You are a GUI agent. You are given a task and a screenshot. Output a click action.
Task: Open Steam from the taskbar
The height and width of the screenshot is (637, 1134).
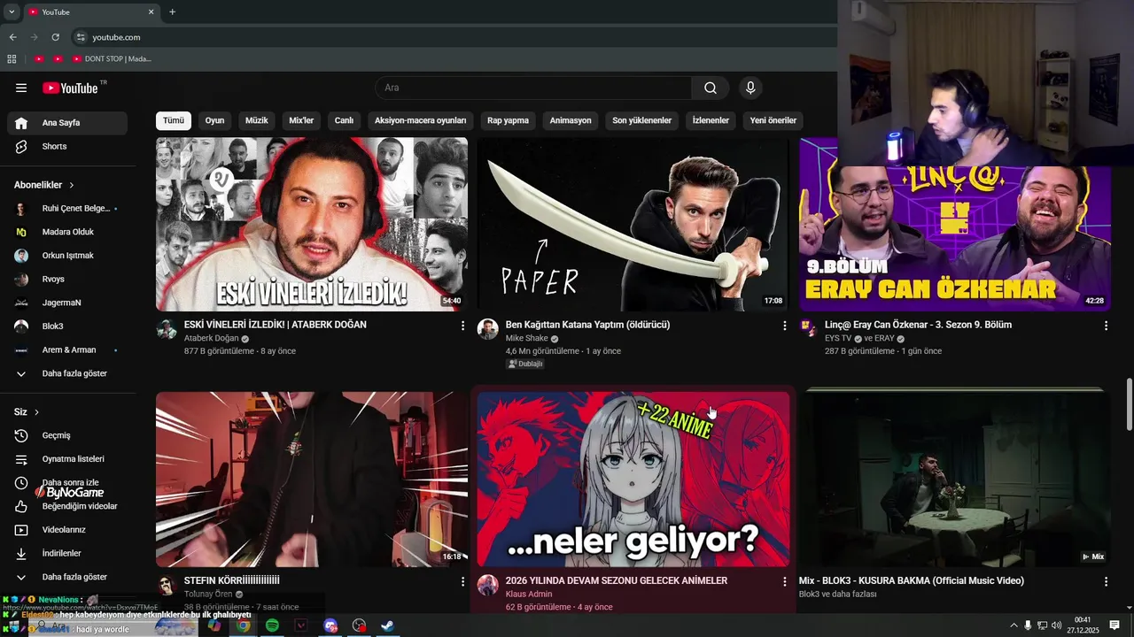pos(388,625)
